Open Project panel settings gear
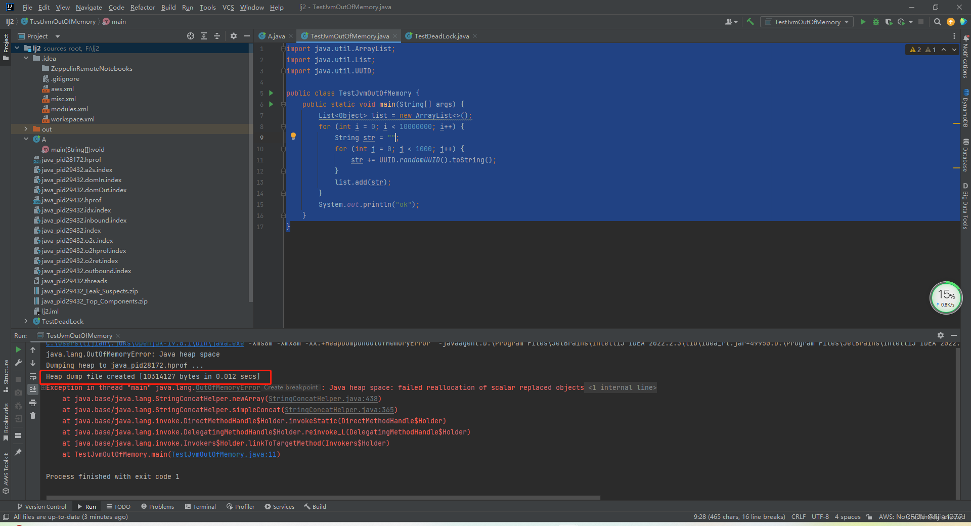Screen dimensions: 971x526 click(233, 36)
